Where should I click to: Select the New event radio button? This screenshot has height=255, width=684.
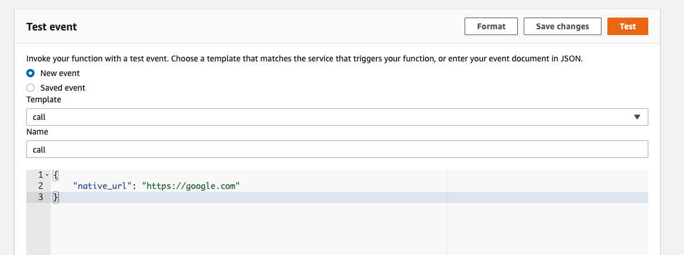(x=30, y=73)
